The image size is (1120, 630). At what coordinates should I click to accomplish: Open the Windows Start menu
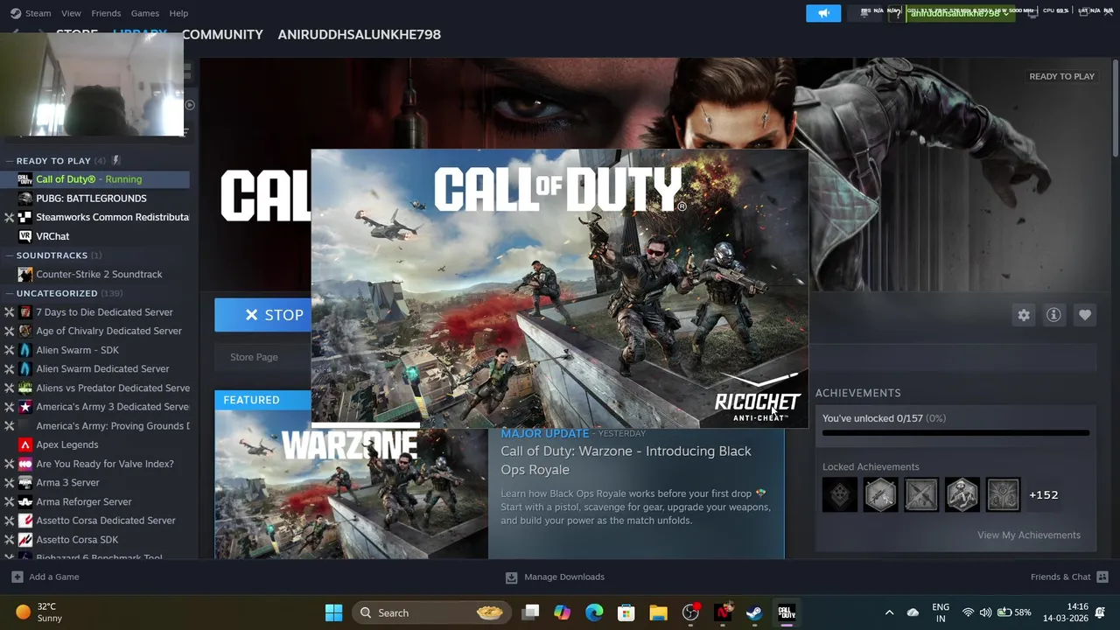333,612
